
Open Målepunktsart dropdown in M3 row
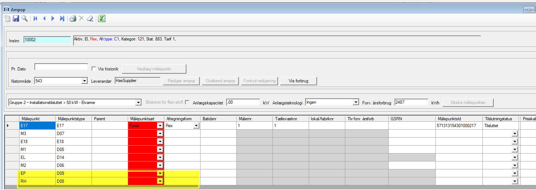point(160,134)
